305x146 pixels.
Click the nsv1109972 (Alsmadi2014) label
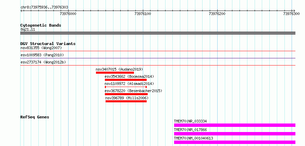pos(129,84)
